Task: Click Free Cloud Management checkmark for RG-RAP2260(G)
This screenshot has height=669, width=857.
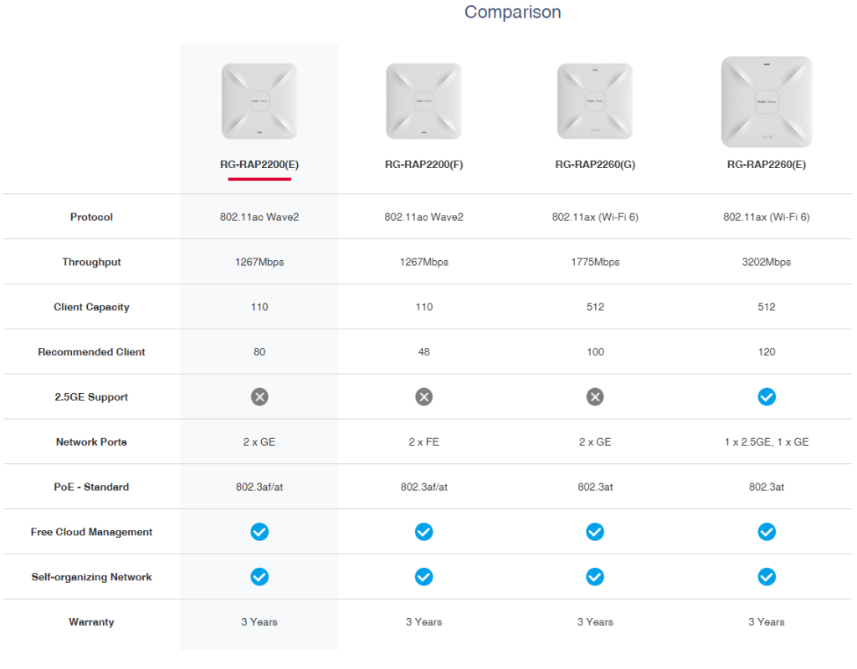Action: (x=595, y=532)
